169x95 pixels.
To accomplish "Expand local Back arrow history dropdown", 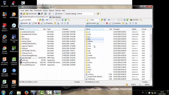I will 49,20.
